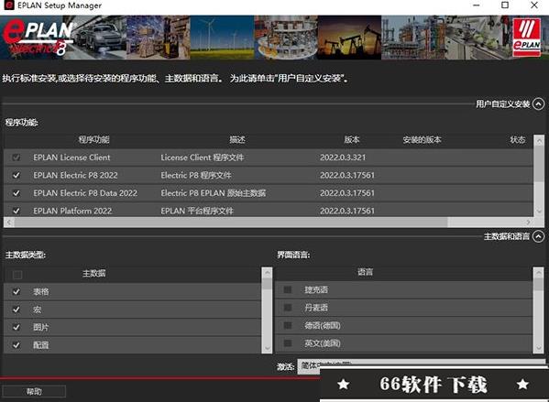
Task: Toggle the EPLAN License Client checkbox
Action: coord(16,158)
